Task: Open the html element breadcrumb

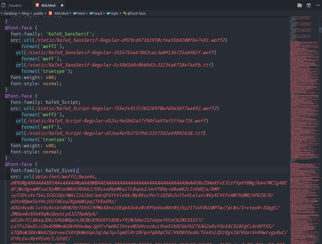Action: tap(81, 13)
